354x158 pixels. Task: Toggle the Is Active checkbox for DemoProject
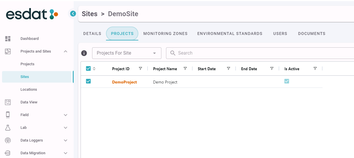click(287, 81)
